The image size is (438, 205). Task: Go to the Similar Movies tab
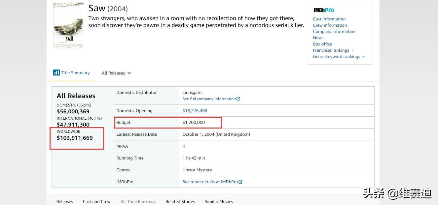pyautogui.click(x=219, y=201)
